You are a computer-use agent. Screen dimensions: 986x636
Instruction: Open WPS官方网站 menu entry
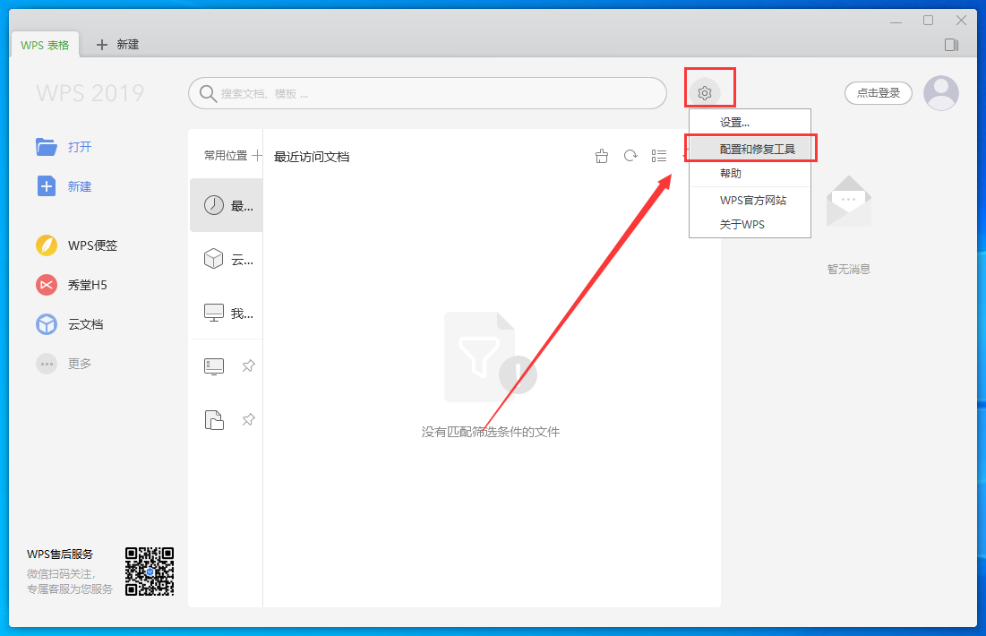(750, 200)
